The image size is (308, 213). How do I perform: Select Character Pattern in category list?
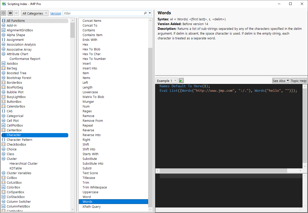(19, 140)
